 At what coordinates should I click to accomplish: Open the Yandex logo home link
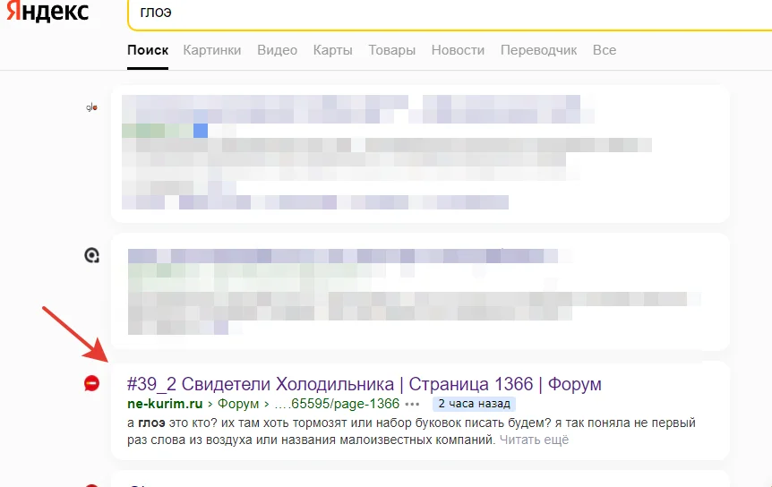pyautogui.click(x=47, y=11)
